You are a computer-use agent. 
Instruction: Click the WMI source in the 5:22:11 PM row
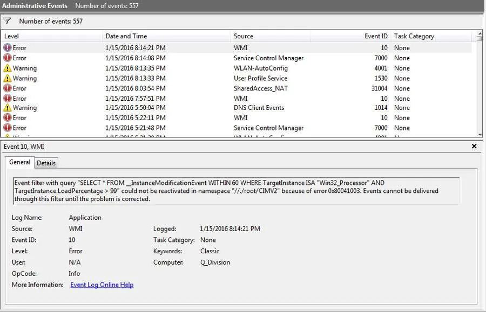(240, 118)
